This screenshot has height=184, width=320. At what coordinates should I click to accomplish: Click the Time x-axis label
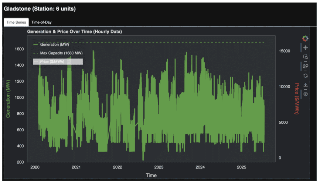point(151,175)
